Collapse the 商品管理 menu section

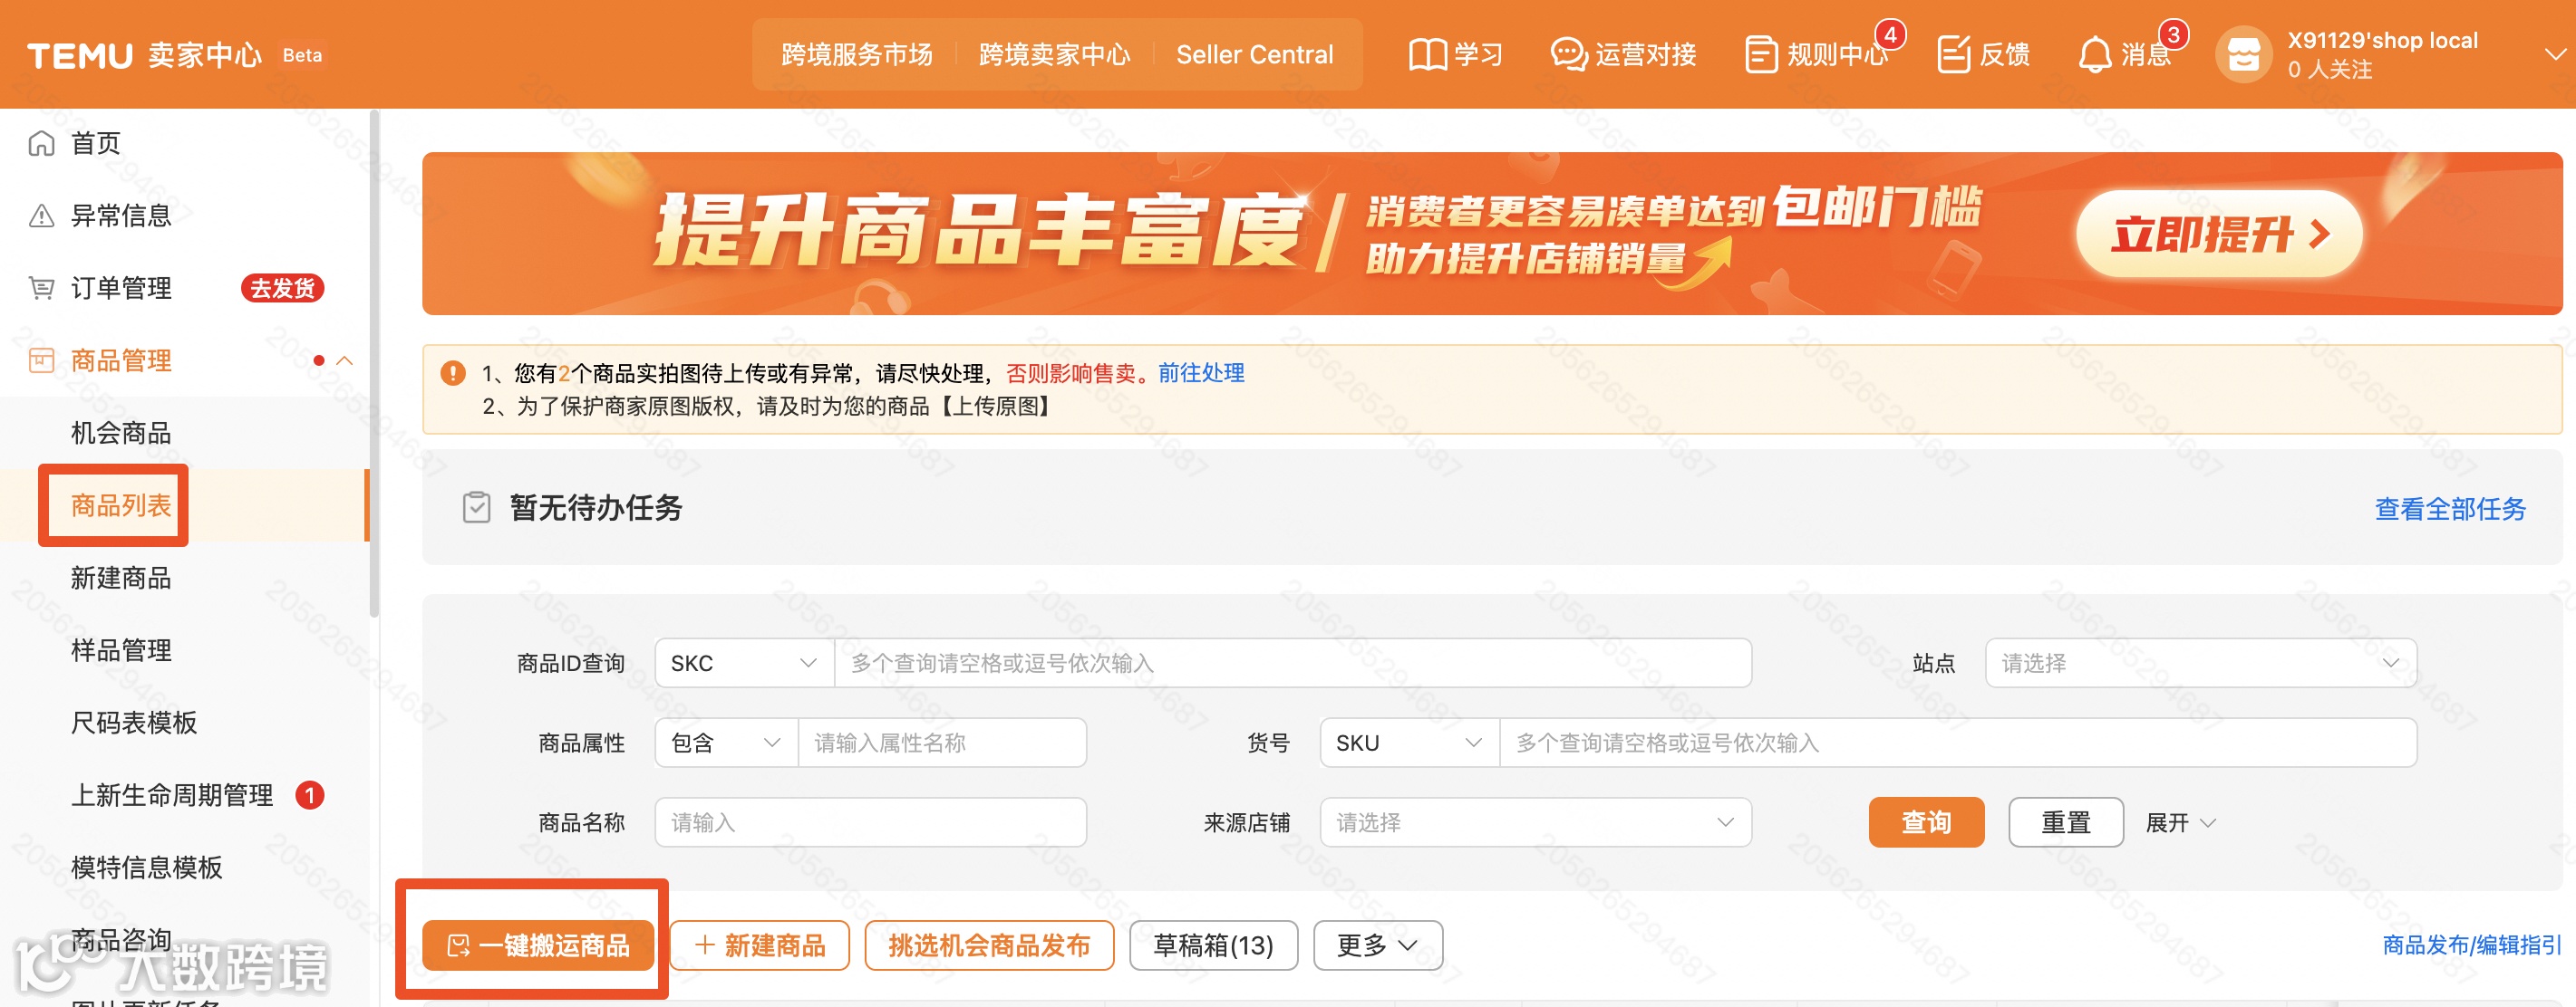(345, 360)
